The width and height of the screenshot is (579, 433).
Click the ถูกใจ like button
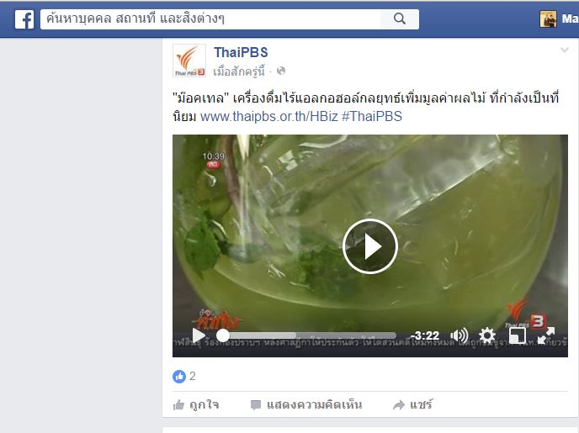point(196,405)
